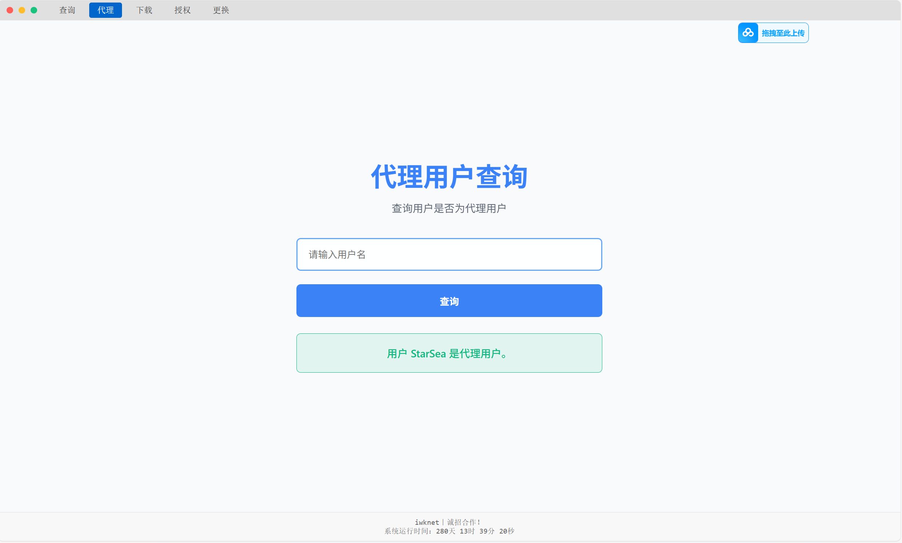Click the green maximize window dot
Image resolution: width=902 pixels, height=543 pixels.
(x=34, y=10)
